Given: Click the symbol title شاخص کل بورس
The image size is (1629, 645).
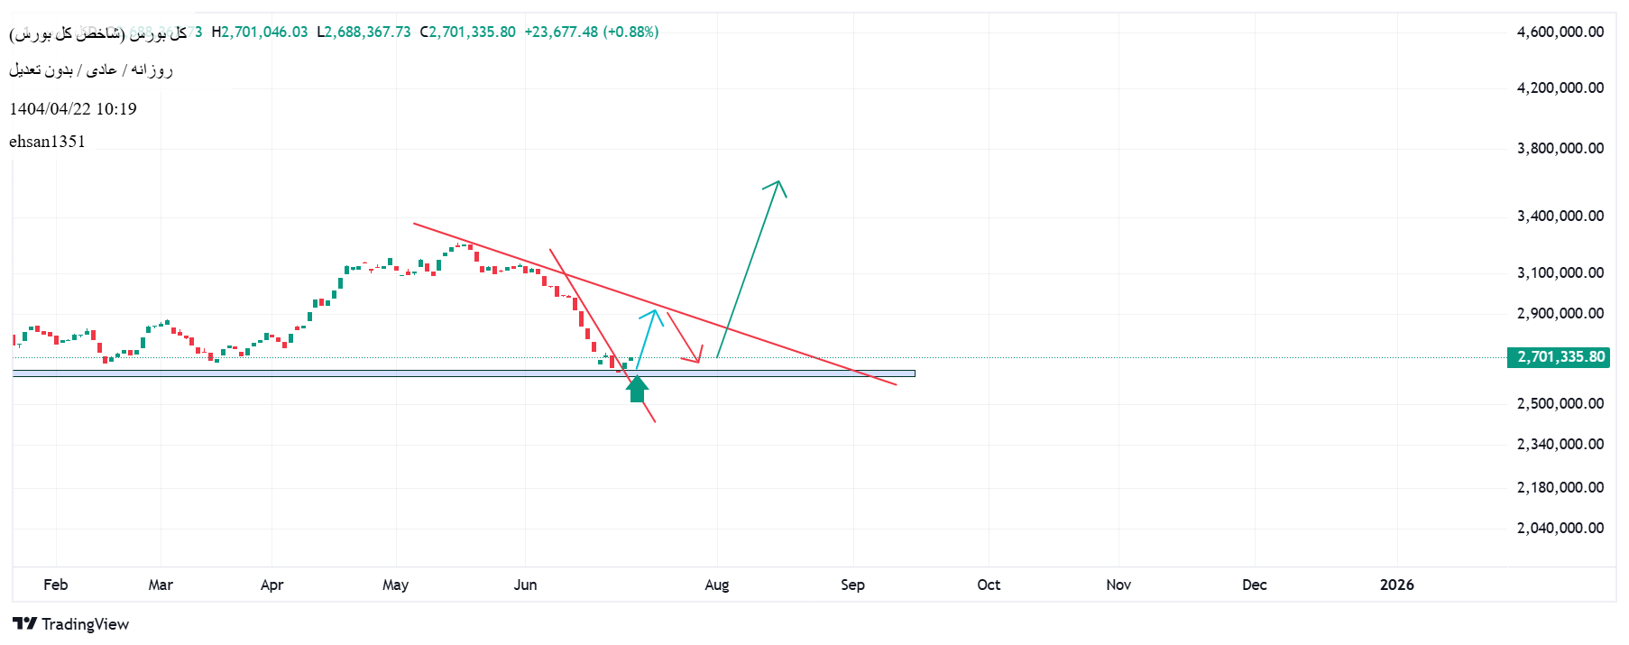Looking at the screenshot, I should [x=98, y=33].
